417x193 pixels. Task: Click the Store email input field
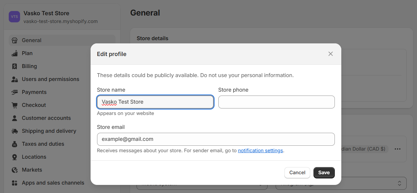click(215, 139)
